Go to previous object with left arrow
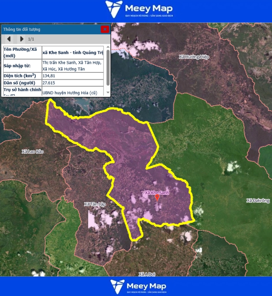This screenshot has height=296, width=272. coord(9,39)
